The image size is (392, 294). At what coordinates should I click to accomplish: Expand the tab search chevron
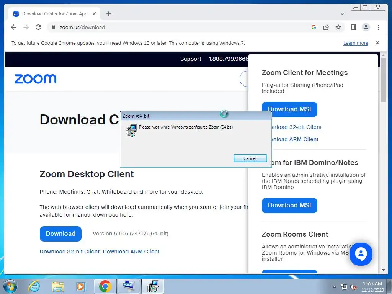(342, 14)
